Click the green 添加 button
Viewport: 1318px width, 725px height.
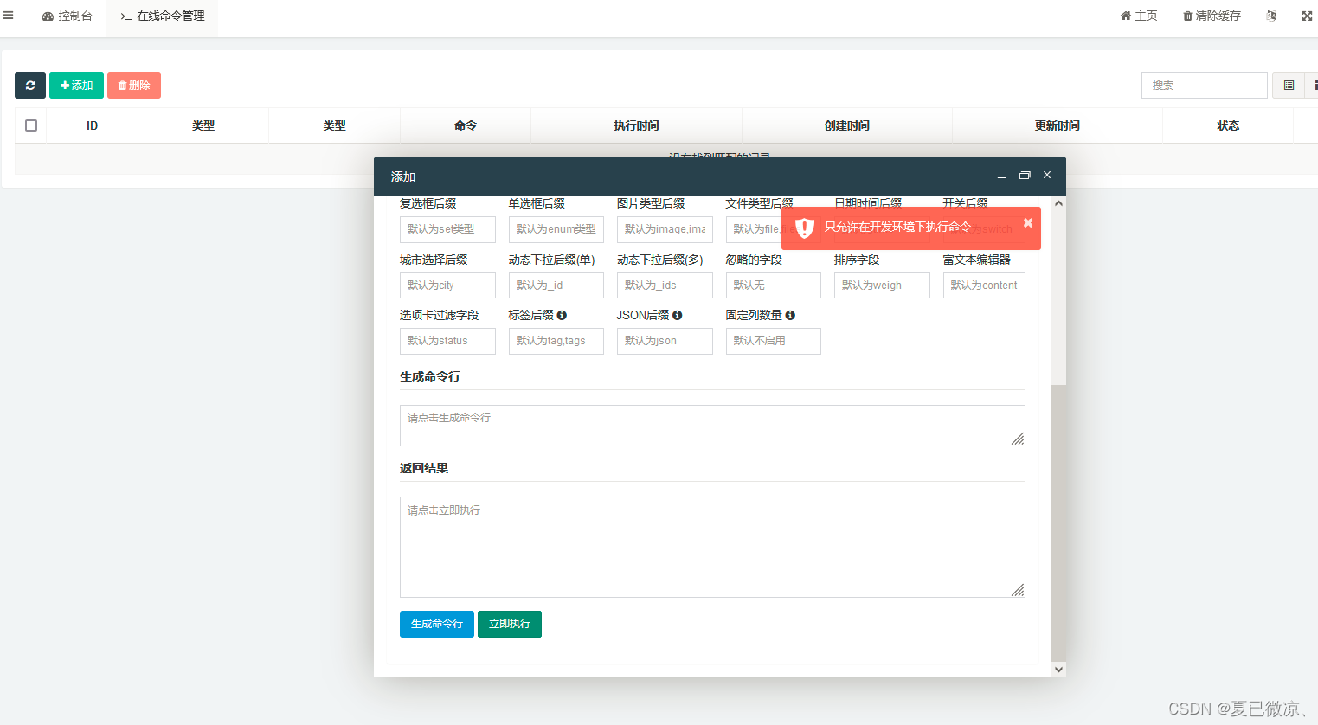(x=76, y=85)
